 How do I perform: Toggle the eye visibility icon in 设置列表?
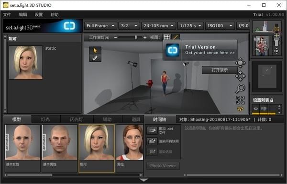(x=256, y=108)
